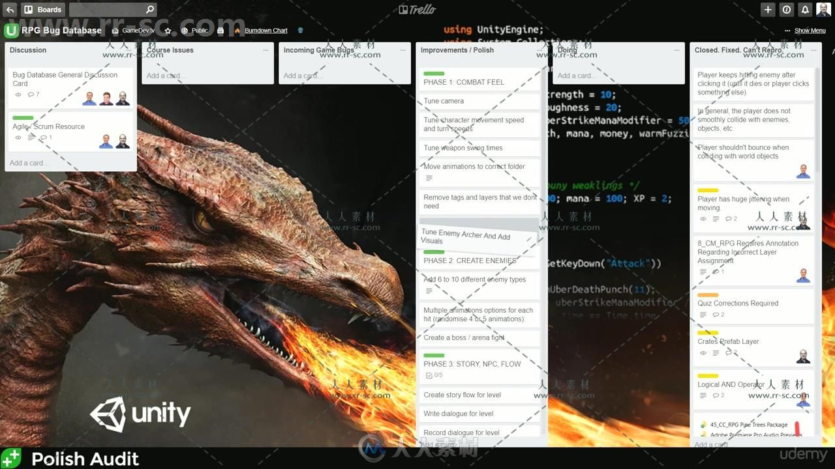Change the Public visibility setting
Viewport: 835px width, 469px height.
click(x=195, y=31)
